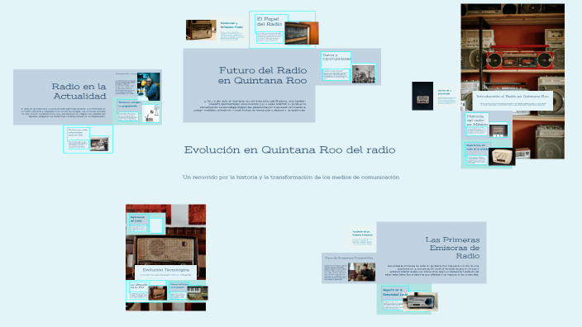Open the 'El Papel del Radio' subtopic
582x327 pixels.
click(x=270, y=21)
